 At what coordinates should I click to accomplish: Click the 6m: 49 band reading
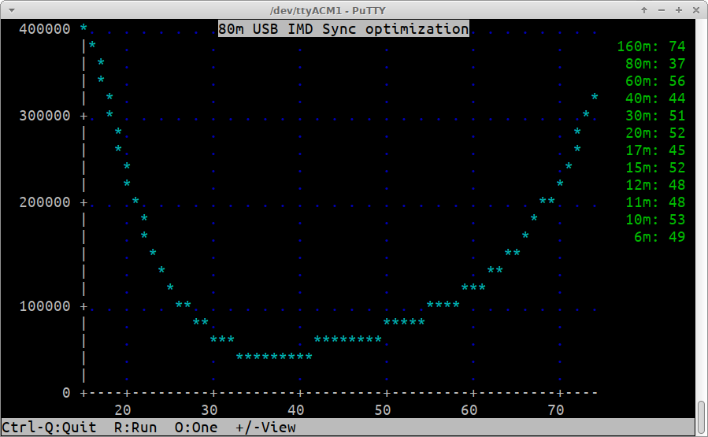pyautogui.click(x=659, y=237)
